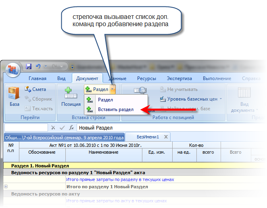Click the cancel X in the formula bar
The height and width of the screenshot is (208, 267).
(53, 128)
